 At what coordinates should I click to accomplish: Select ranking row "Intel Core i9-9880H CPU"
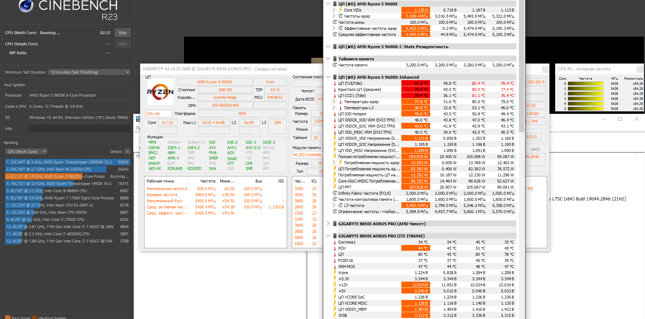click(x=68, y=191)
